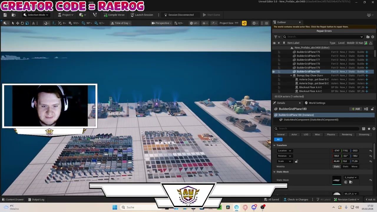Open Details property matrix table icon

coord(364,129)
